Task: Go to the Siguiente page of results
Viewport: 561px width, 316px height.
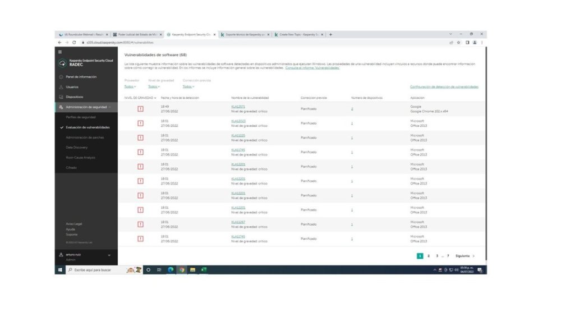Action: (x=465, y=256)
